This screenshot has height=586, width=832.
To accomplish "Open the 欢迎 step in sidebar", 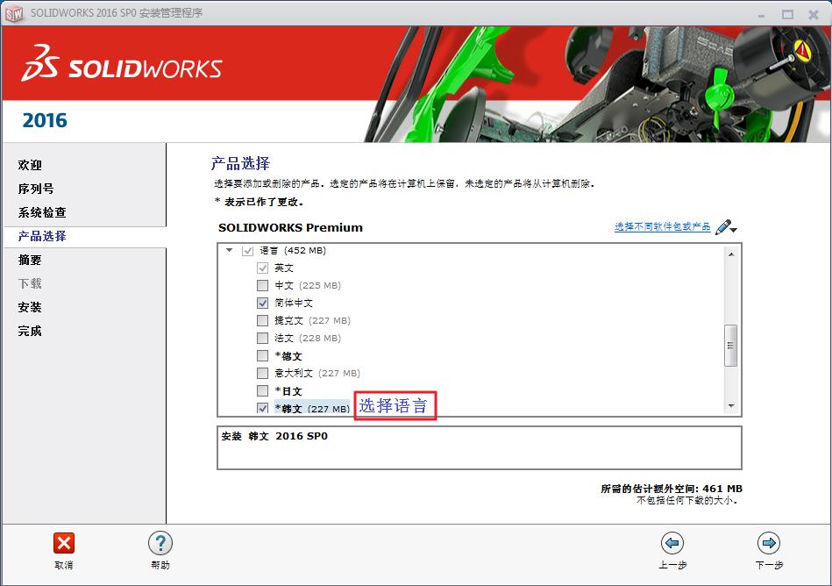I will (x=30, y=165).
